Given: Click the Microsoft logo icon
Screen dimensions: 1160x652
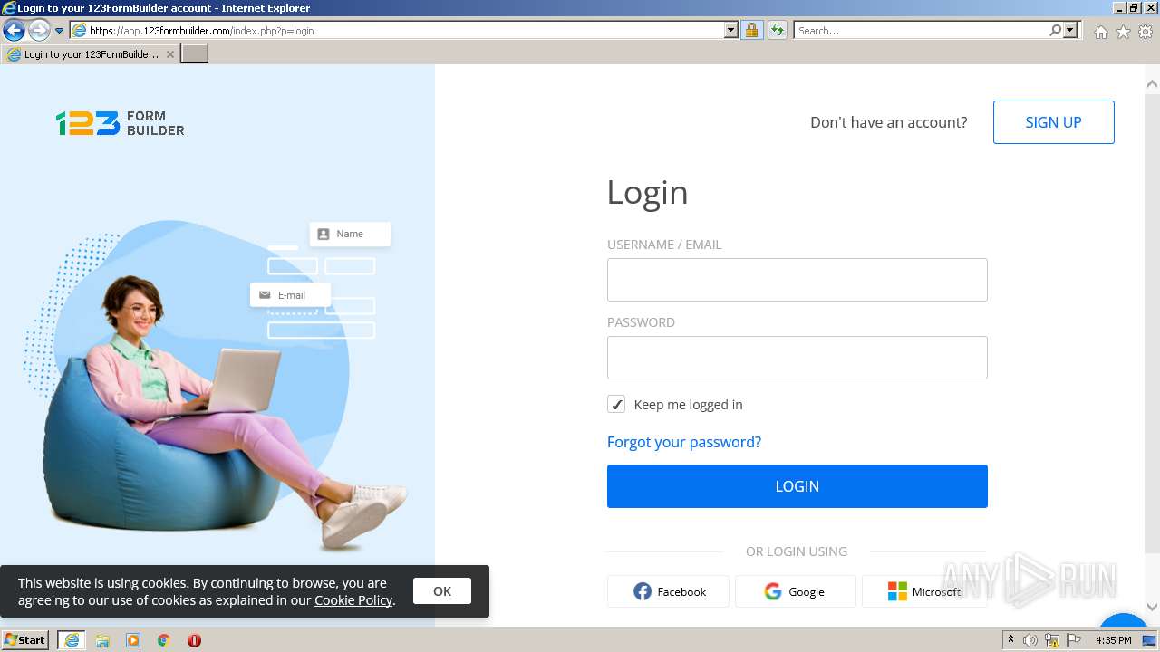Looking at the screenshot, I should [897, 591].
